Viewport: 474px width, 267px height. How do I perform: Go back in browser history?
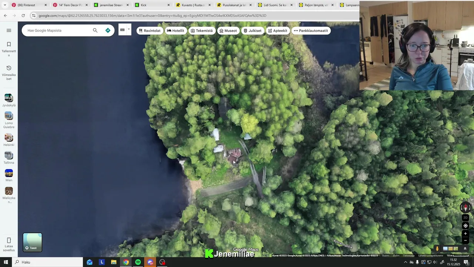click(x=5, y=16)
